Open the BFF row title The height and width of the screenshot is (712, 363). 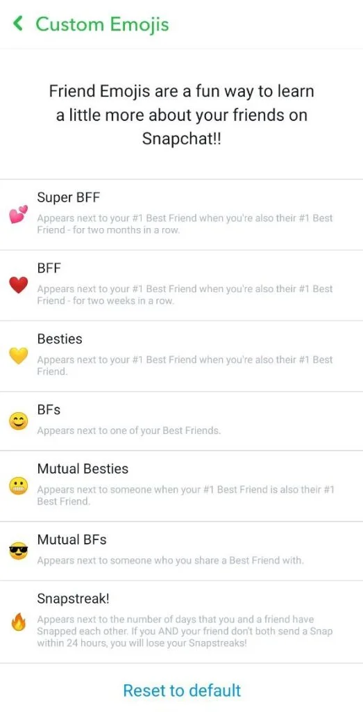[49, 268]
